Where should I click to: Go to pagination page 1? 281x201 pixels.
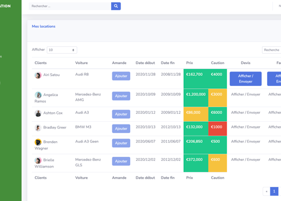coord(274,192)
